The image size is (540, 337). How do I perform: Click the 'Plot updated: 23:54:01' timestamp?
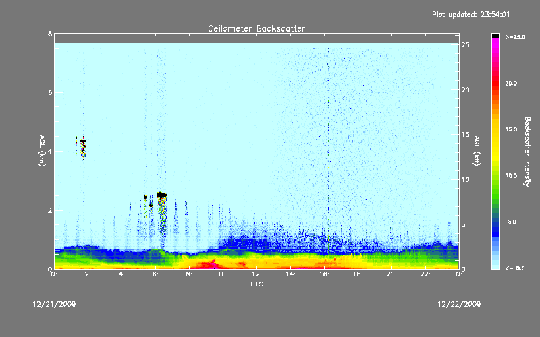[470, 14]
